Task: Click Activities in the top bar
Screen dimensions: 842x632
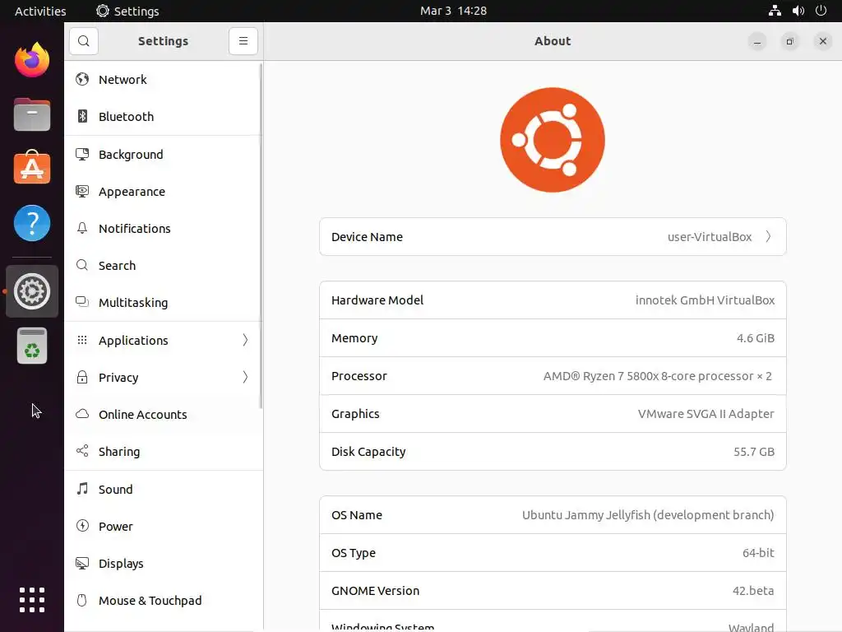Action: click(40, 11)
